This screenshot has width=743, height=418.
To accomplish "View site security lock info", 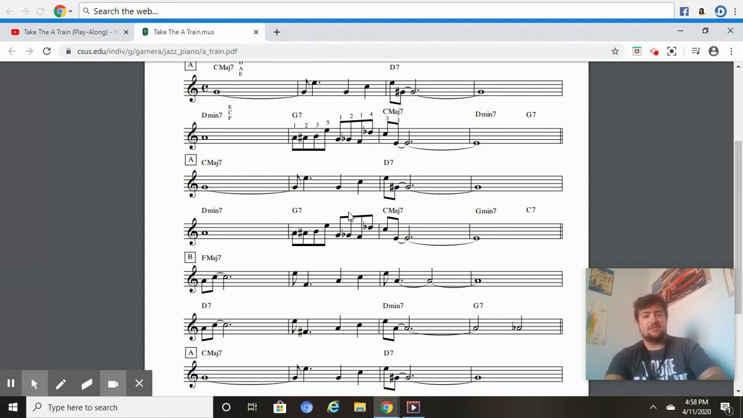I will (x=68, y=51).
